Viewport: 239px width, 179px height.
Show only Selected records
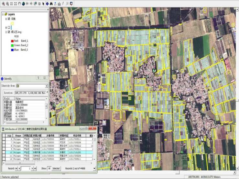click(x=56, y=168)
